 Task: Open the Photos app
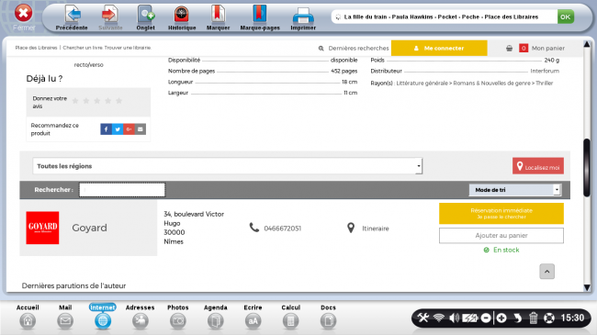178,318
